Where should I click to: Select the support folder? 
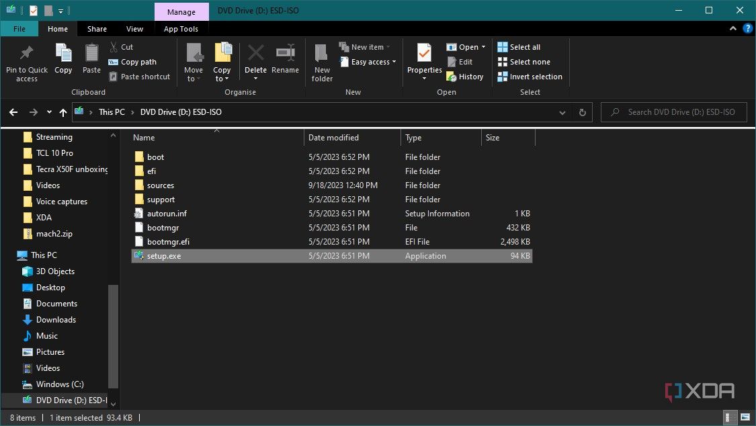pyautogui.click(x=332, y=200)
